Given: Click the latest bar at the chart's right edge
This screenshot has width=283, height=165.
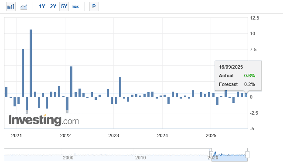Looking at the screenshot, I should (x=246, y=95).
